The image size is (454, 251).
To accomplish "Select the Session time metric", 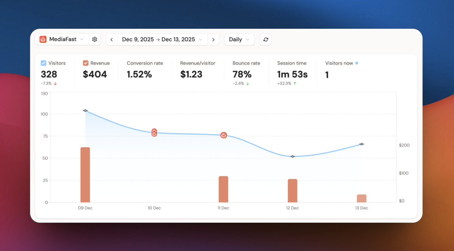I will tap(292, 63).
